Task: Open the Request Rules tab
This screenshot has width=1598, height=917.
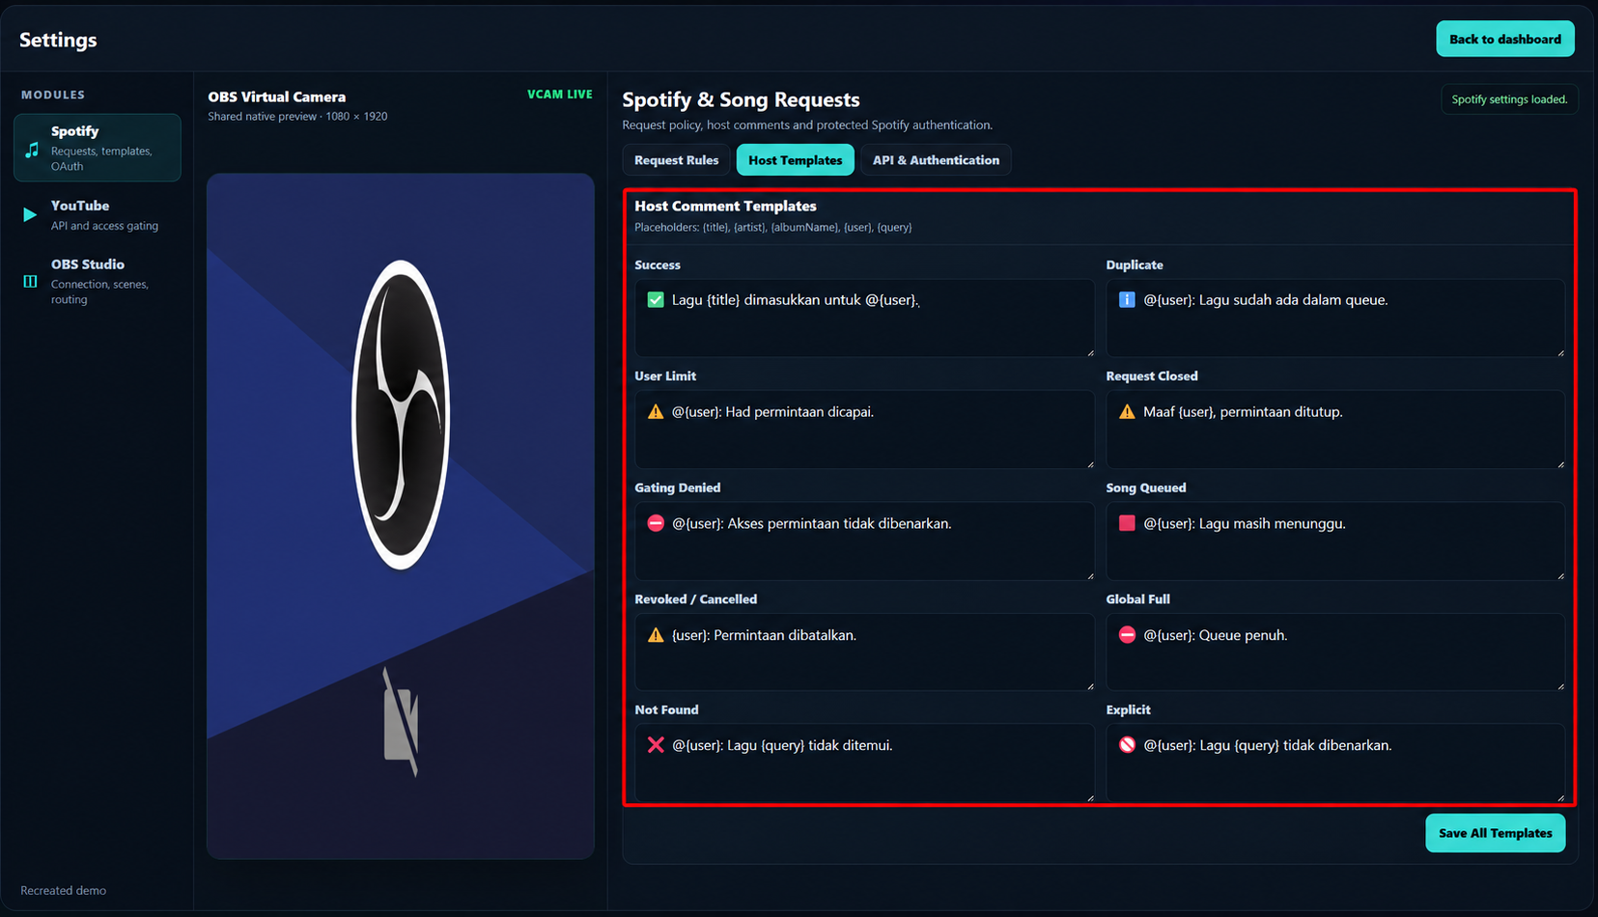Action: [x=676, y=160]
